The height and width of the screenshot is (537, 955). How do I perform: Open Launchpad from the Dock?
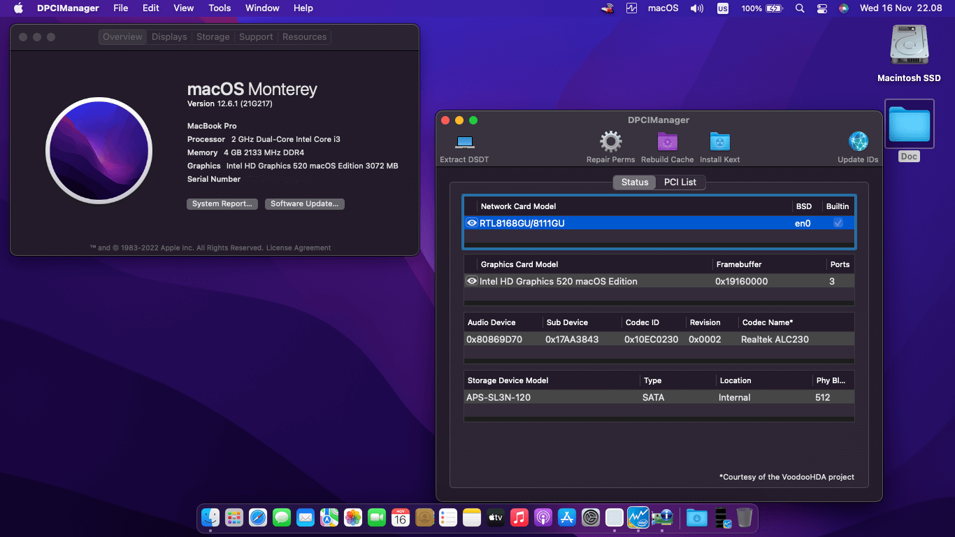tap(234, 517)
